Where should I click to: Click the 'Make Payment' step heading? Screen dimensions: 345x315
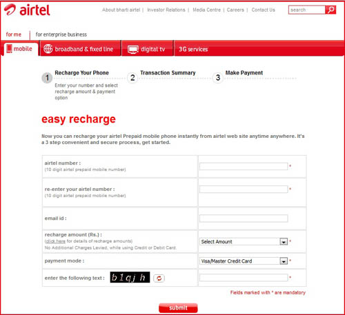(244, 72)
